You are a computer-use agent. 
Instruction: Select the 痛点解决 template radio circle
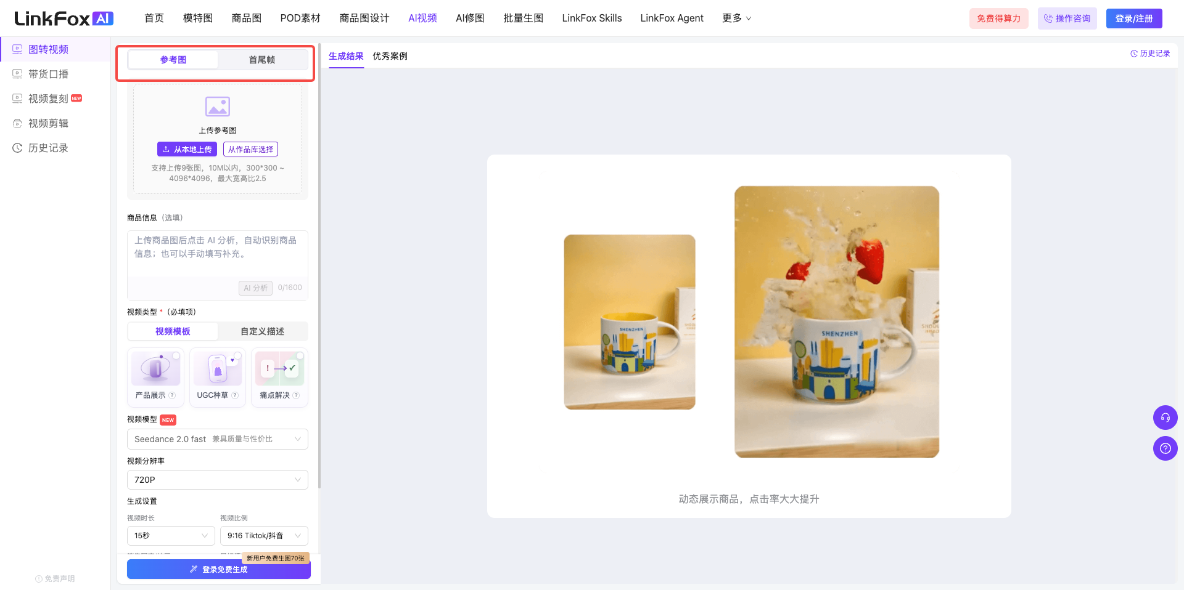coord(300,356)
